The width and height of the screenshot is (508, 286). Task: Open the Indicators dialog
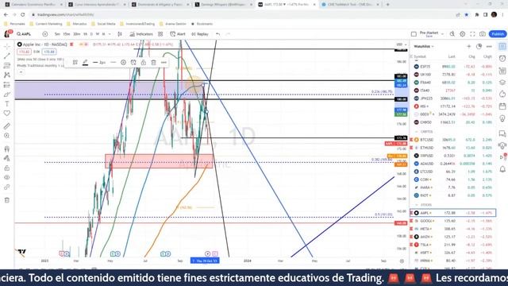(141, 34)
